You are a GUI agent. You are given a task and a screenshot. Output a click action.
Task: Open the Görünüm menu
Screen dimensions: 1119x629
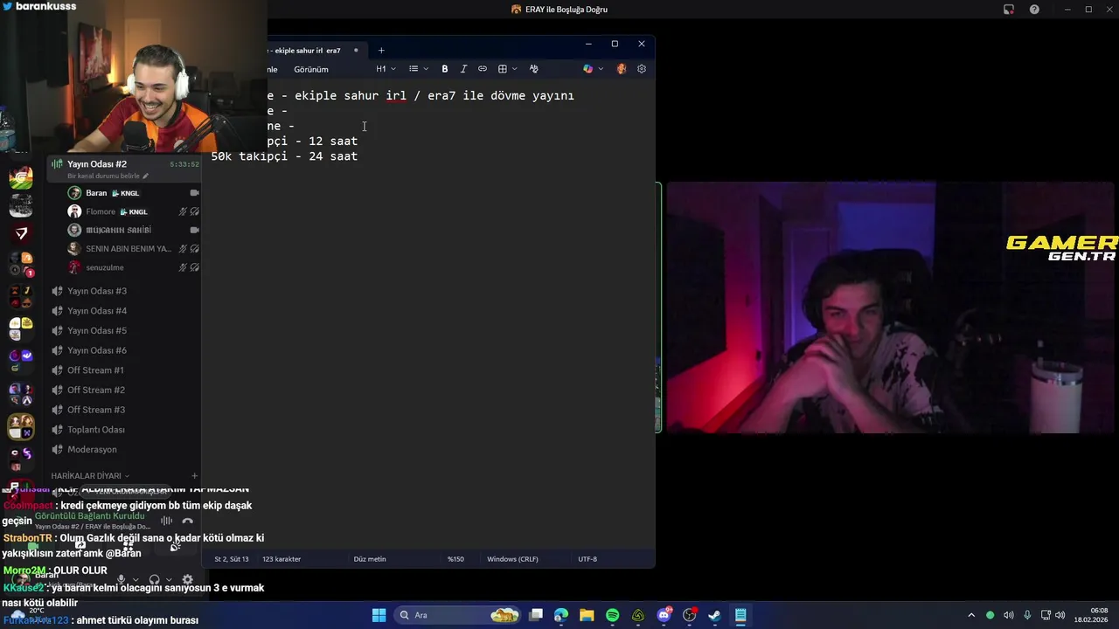(311, 69)
